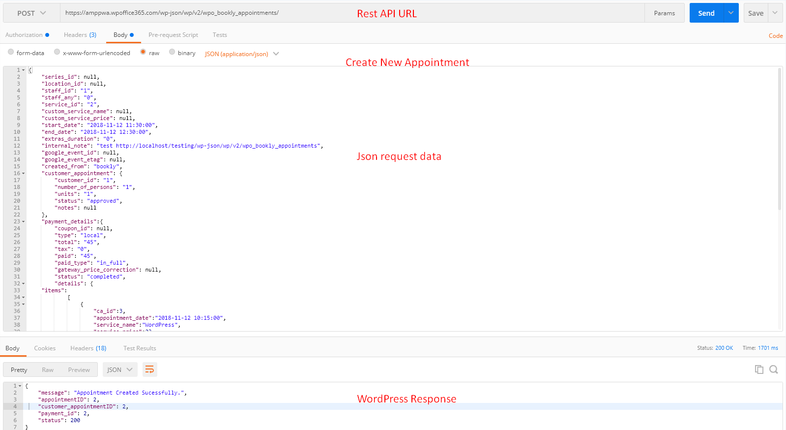The width and height of the screenshot is (786, 430).
Task: Click the "service_name":"WordPress" line
Action: point(137,325)
